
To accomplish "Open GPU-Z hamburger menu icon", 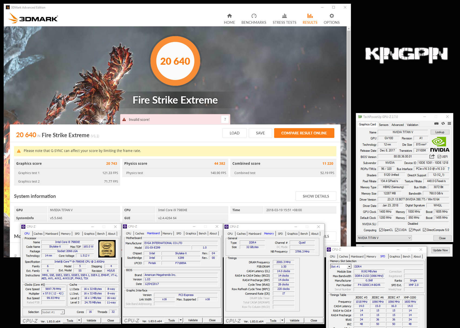I will point(449,123).
